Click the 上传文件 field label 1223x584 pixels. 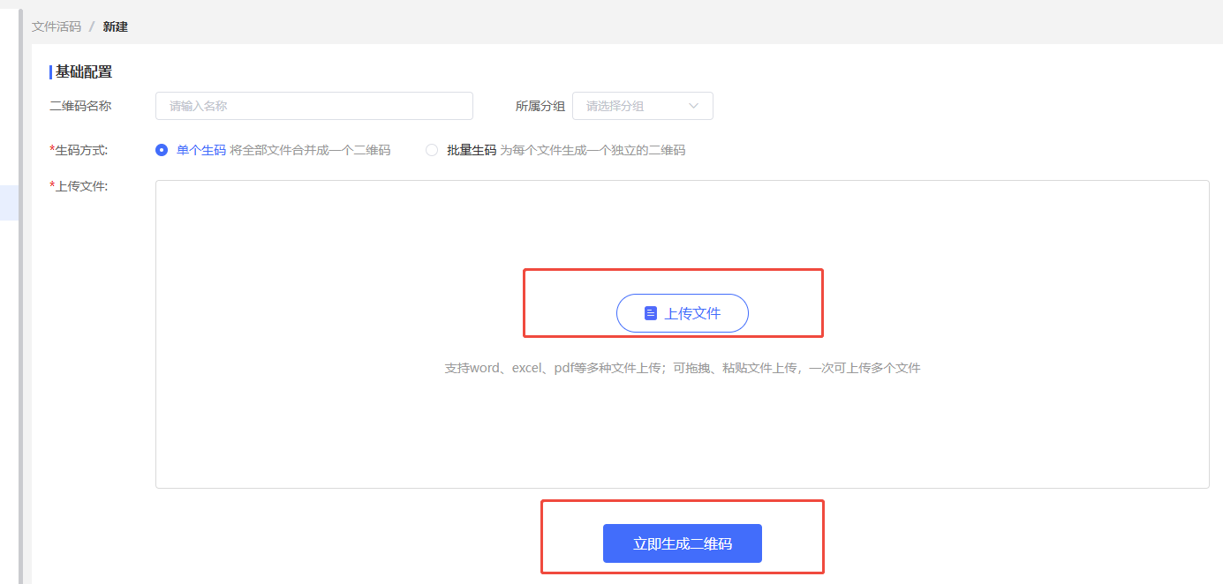point(79,186)
